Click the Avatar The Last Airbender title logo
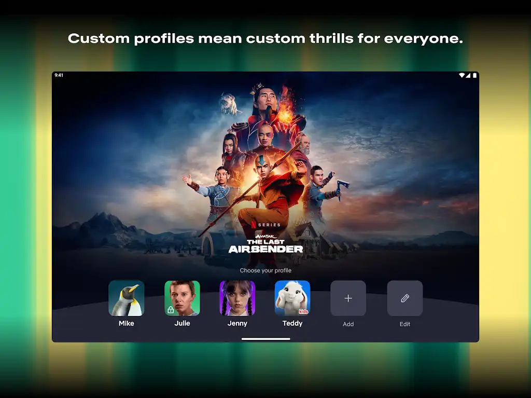Image resolution: width=531 pixels, height=398 pixels. tap(265, 244)
